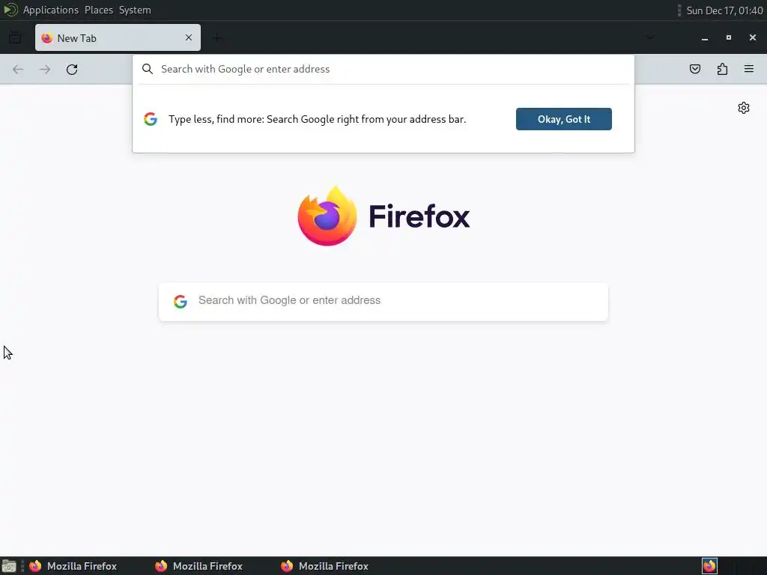Open the Firefox hamburger application menu
Image resolution: width=767 pixels, height=575 pixels.
749,69
